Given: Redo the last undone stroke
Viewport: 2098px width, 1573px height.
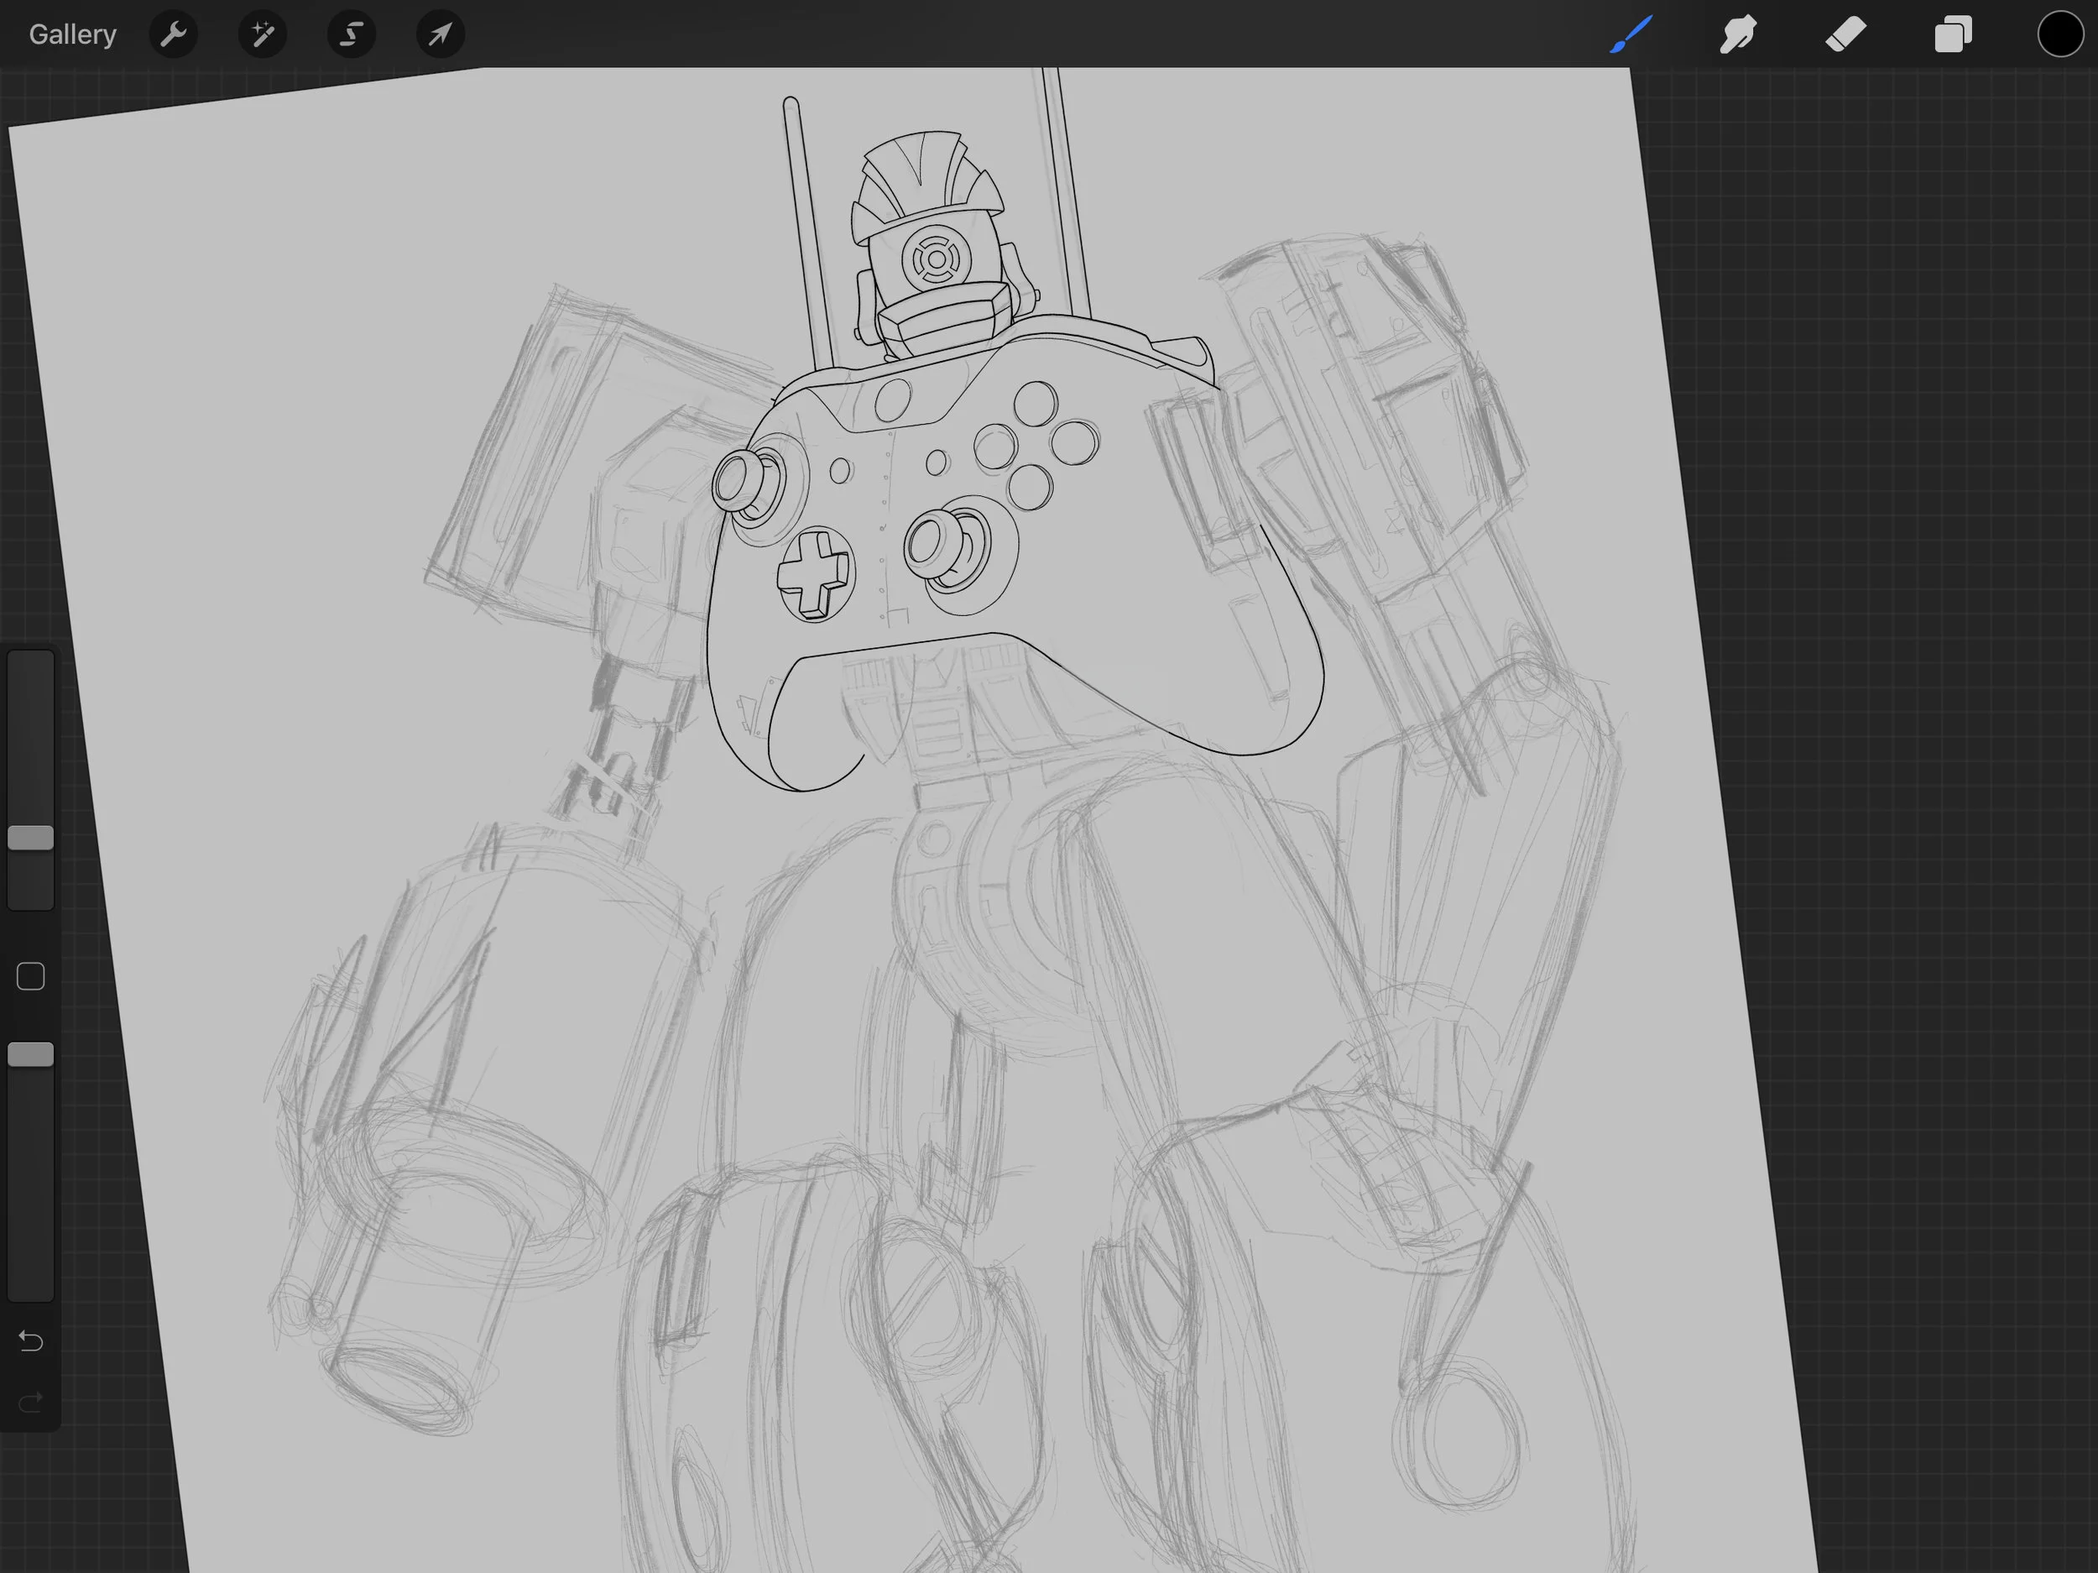Looking at the screenshot, I should point(30,1401).
